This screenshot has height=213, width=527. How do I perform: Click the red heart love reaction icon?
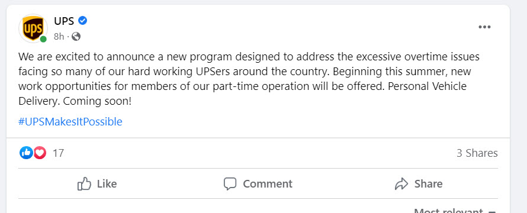pos(40,153)
